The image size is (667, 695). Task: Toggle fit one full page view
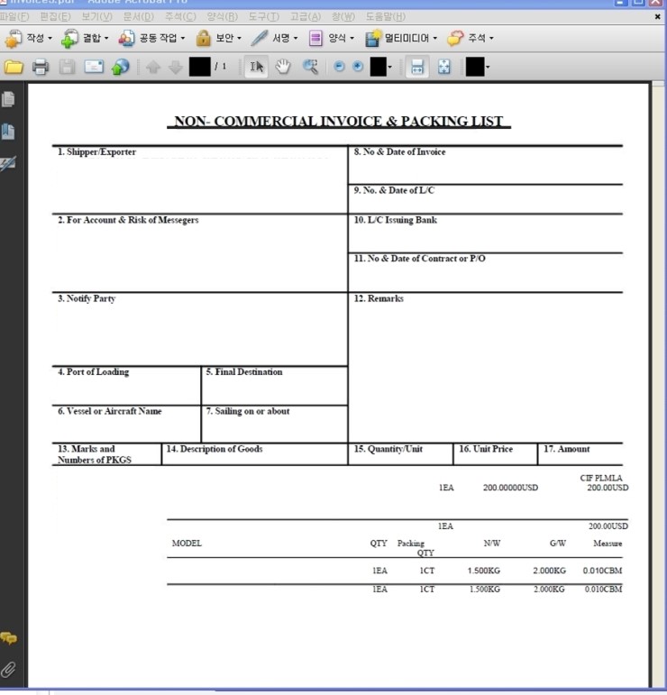pos(444,67)
